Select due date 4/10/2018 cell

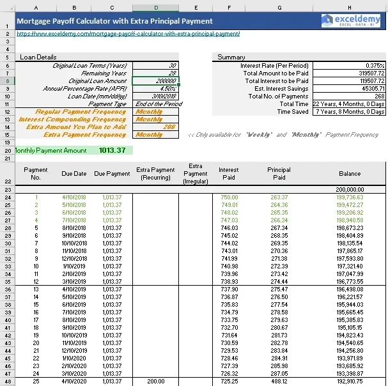74,197
